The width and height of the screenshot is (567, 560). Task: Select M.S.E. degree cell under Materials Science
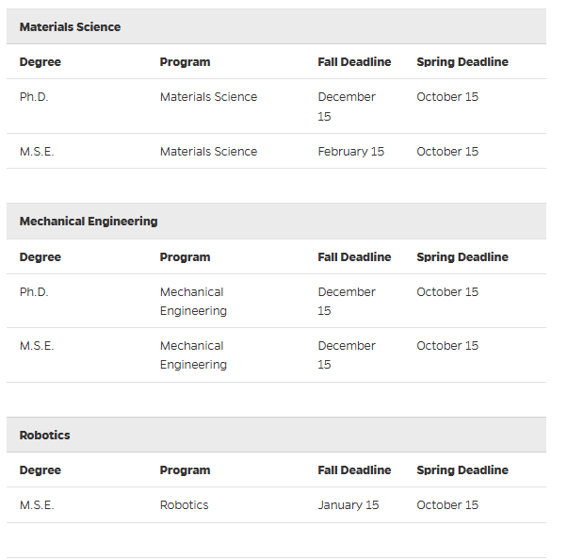37,152
